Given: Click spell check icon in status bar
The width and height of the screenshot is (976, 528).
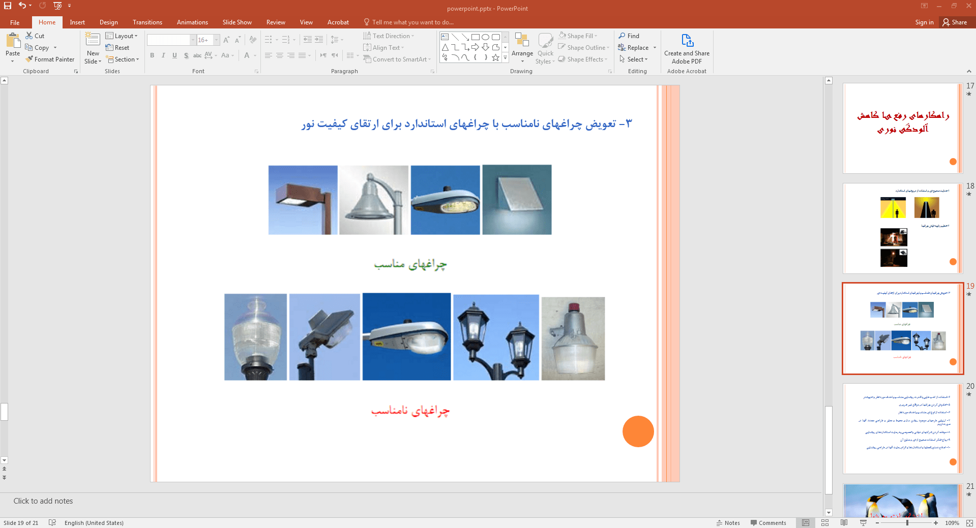Looking at the screenshot, I should [x=52, y=523].
